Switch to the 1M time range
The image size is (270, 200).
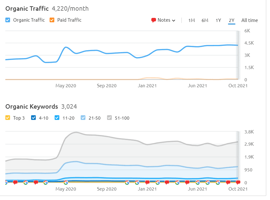point(192,20)
